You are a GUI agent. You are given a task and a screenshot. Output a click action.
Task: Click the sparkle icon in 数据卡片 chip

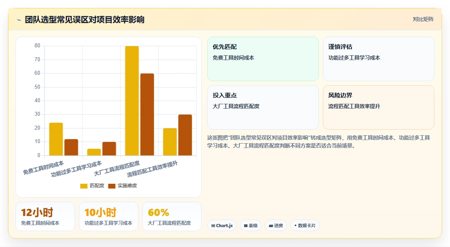coord(295,226)
